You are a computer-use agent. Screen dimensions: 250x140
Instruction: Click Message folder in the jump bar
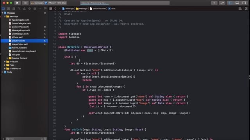point(82,9)
